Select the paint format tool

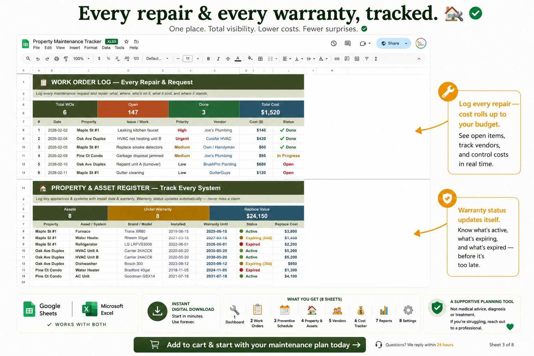click(x=66, y=59)
